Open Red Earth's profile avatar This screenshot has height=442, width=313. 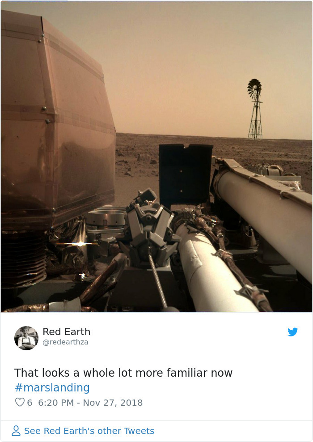point(26,338)
